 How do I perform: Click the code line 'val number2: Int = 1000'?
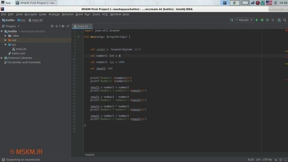[x=107, y=62]
